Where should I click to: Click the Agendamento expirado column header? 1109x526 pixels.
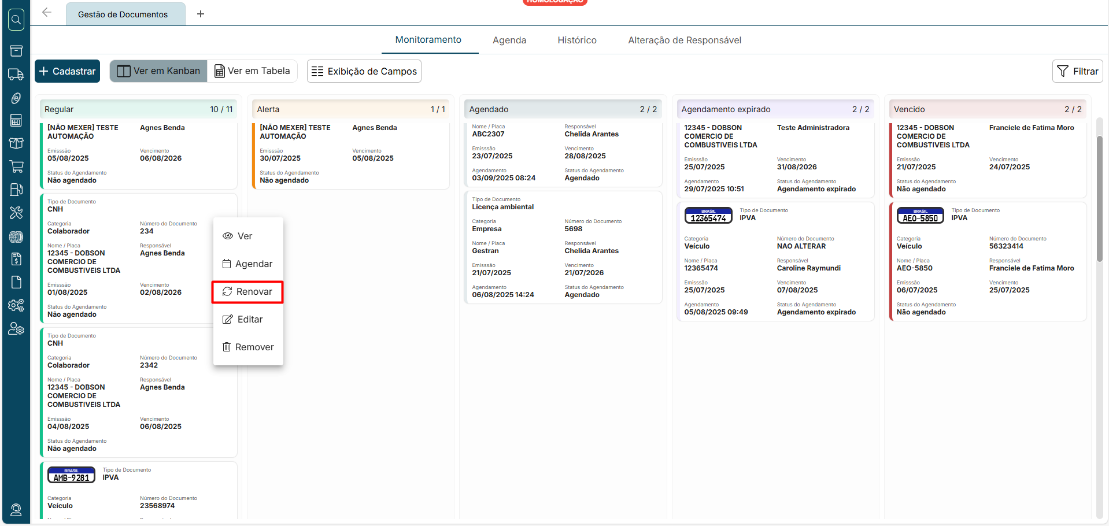pos(775,109)
